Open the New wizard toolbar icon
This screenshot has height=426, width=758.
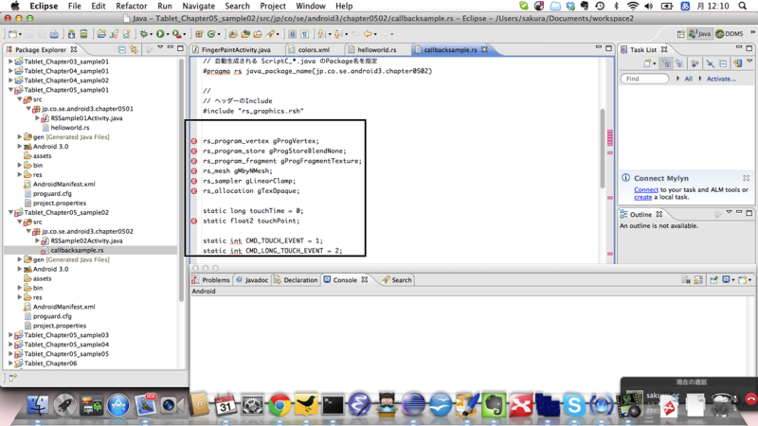click(x=12, y=34)
